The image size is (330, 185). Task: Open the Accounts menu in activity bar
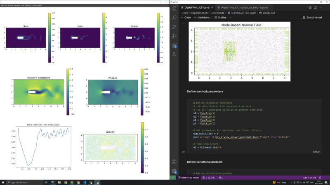174,162
